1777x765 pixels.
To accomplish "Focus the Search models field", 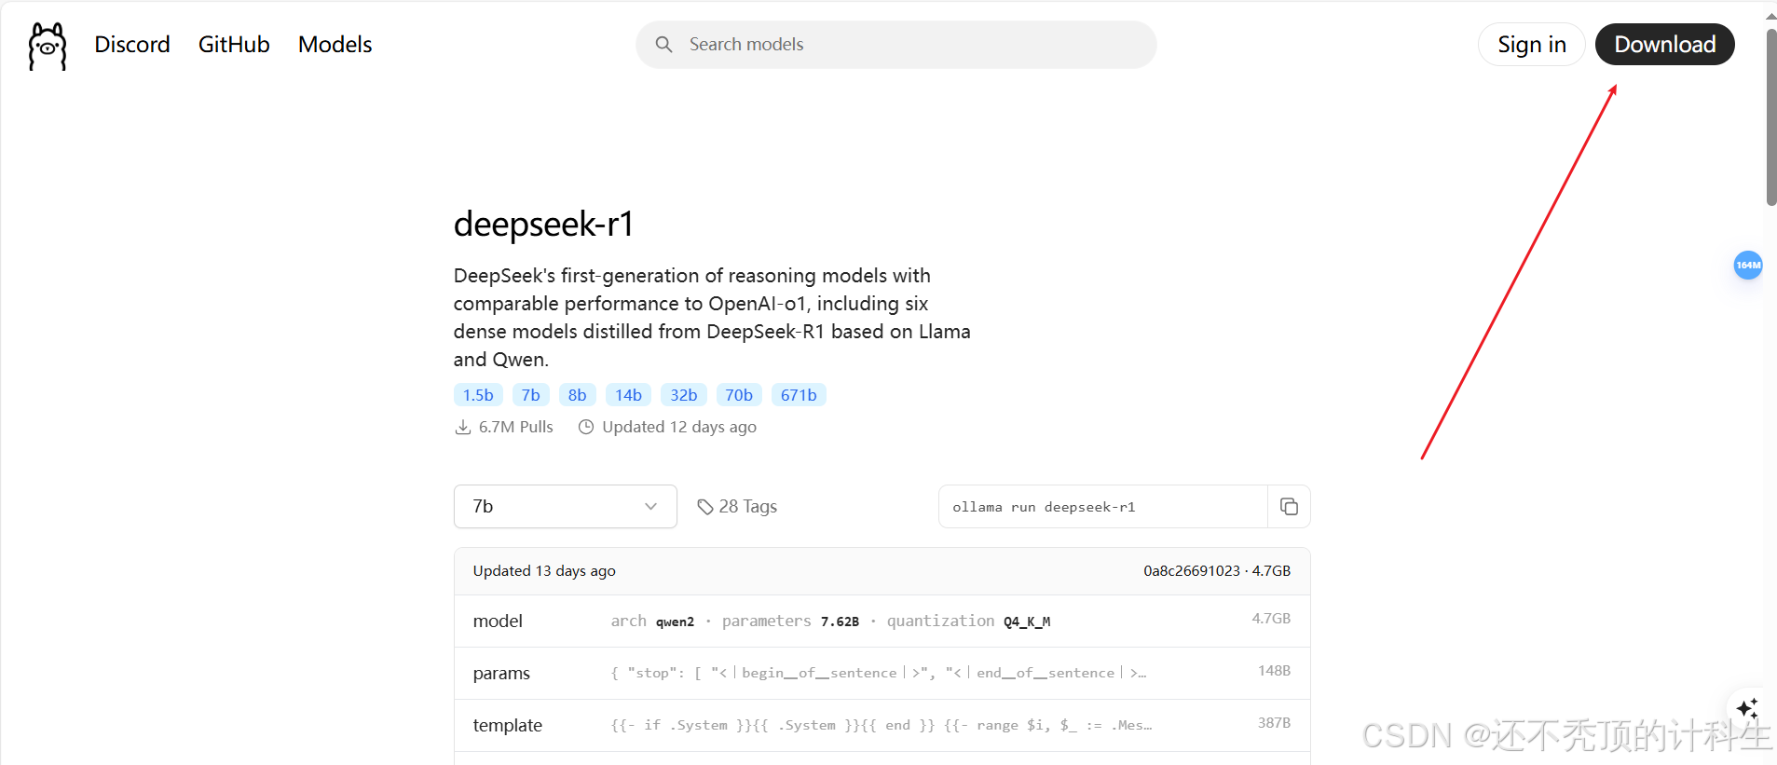I will pos(896,45).
